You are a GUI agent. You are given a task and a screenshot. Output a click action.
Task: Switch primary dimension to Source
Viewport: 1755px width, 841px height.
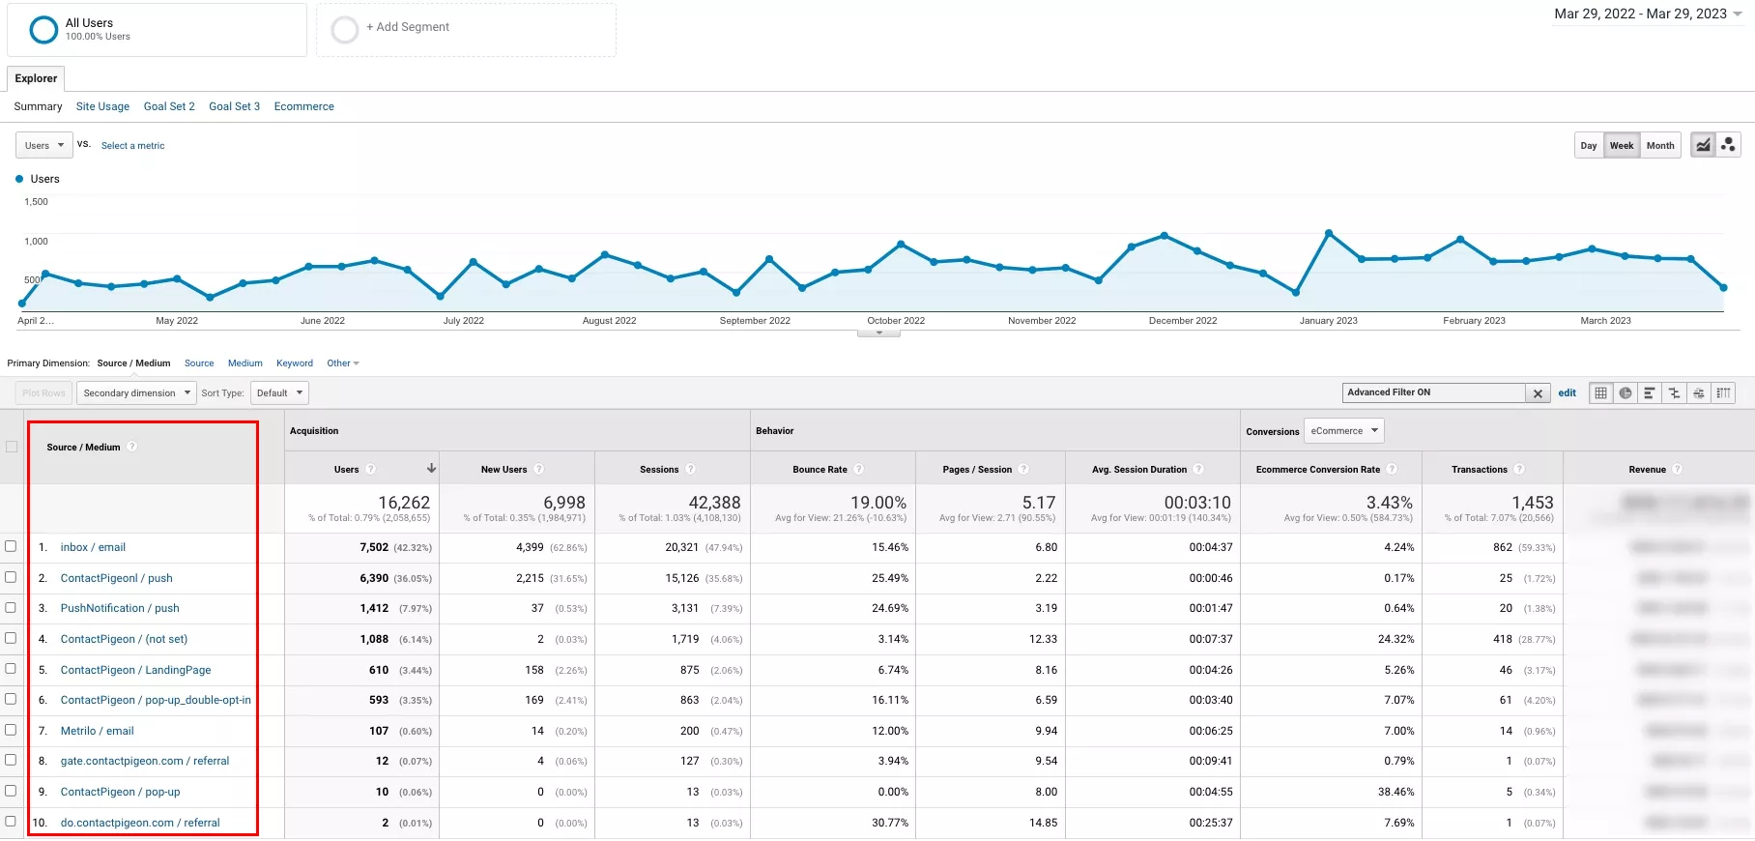[199, 363]
